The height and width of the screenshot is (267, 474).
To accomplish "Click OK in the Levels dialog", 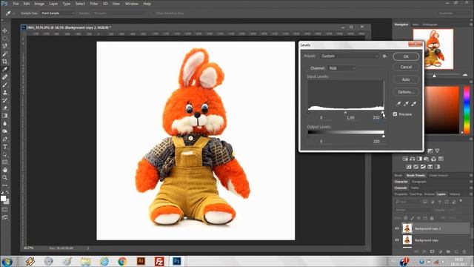I will click(406, 56).
